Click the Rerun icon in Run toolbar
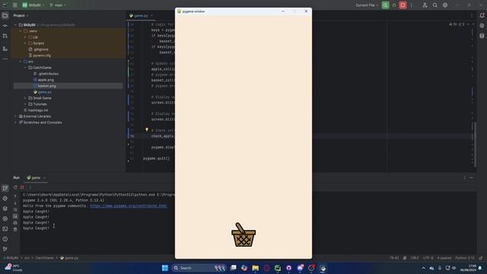Image resolution: width=487 pixels, height=274 pixels. pos(15,187)
